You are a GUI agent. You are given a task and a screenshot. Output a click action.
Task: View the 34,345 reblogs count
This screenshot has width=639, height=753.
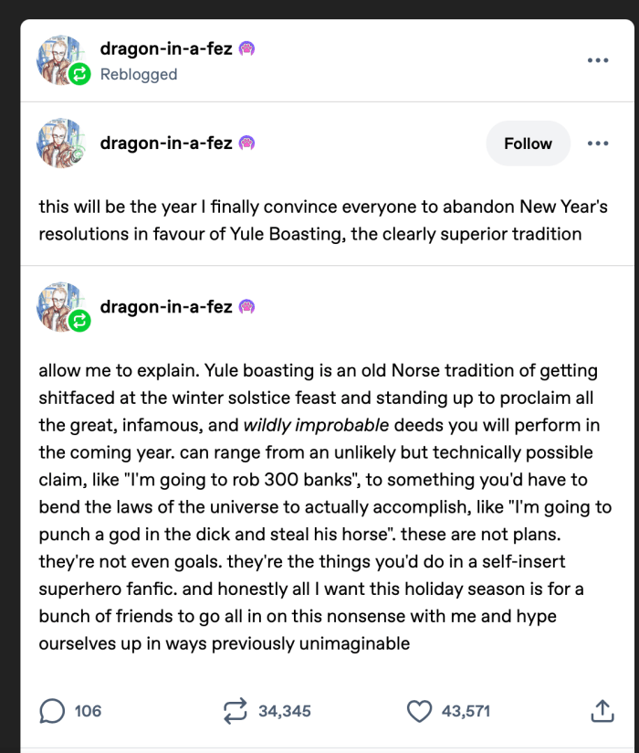(x=285, y=711)
